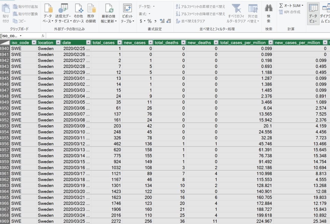Click the increase decimal places icon
Image resolution: width=330 pixels, height=224 pixels.
tap(162, 21)
